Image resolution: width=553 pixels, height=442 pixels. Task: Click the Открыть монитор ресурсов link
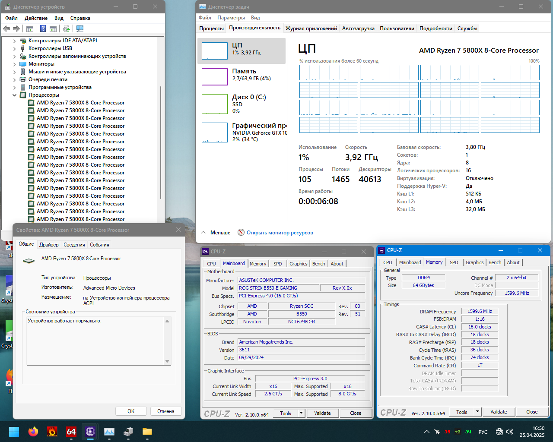coord(280,233)
